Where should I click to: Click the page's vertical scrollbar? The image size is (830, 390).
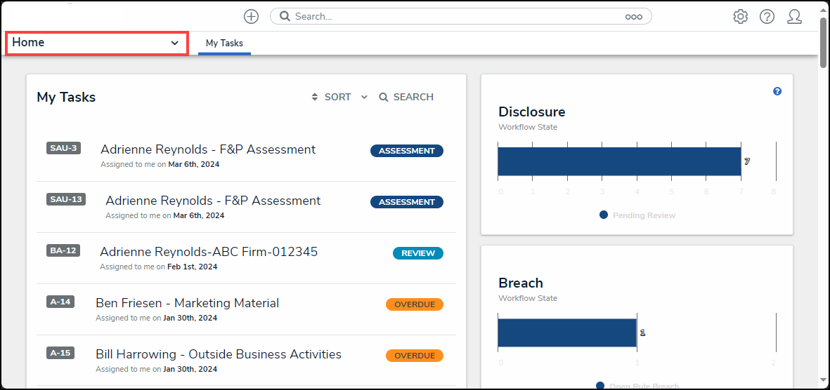[x=823, y=42]
